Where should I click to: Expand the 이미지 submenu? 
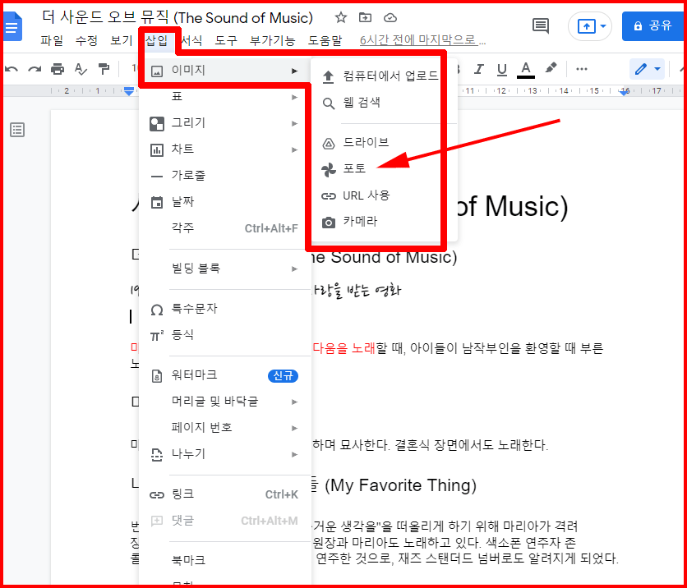point(225,71)
